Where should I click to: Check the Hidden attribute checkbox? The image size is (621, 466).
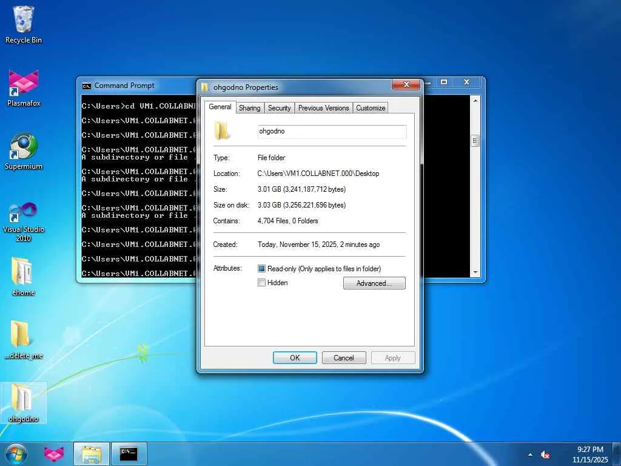261,283
